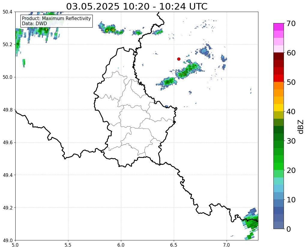Image resolution: width=307 pixels, height=250 pixels.
Task: Pick the magenta color band near 70 dBZ
Action: (278, 27)
